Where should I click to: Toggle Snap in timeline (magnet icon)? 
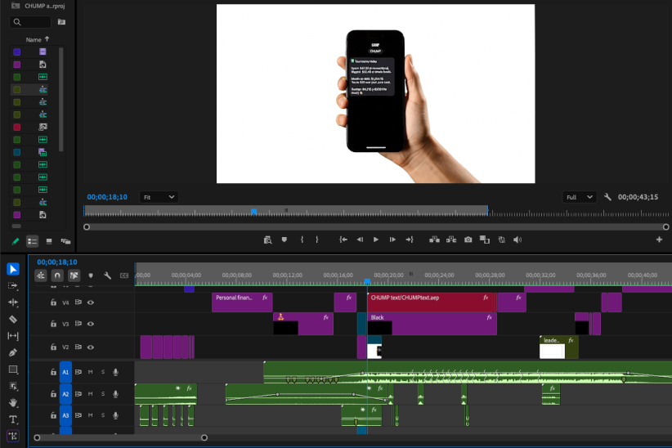[x=57, y=276]
